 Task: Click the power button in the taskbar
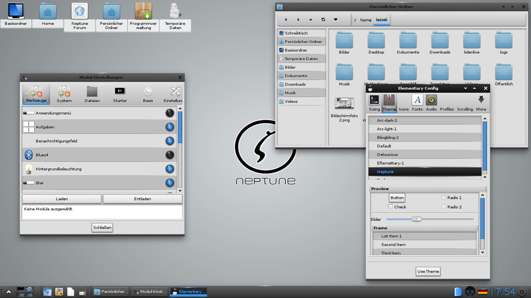522,292
